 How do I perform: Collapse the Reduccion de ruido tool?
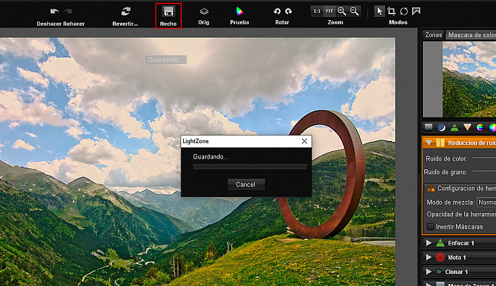point(428,143)
